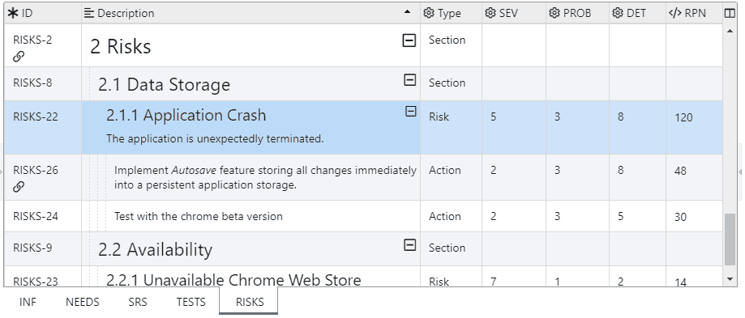Click RPN value 120 for Application Crash

point(683,117)
